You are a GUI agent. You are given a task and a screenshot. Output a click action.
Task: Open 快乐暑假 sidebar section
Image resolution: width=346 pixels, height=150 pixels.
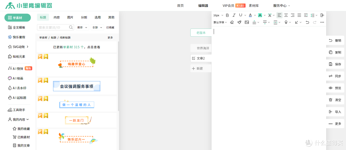[x=17, y=37]
